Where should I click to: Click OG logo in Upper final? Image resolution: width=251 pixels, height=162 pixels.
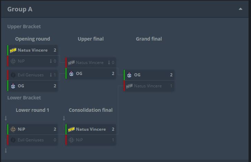[x=71, y=74]
